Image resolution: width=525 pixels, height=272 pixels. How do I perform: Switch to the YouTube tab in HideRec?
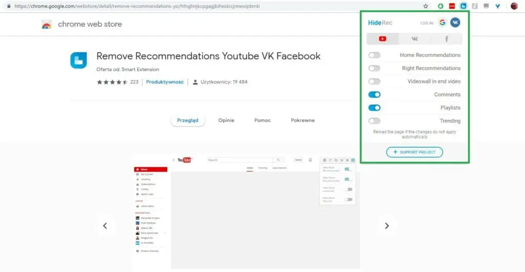coord(382,39)
